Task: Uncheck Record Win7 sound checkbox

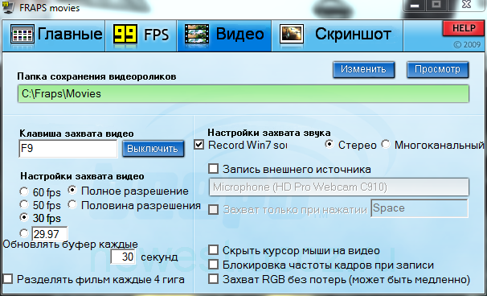Action: [x=198, y=145]
